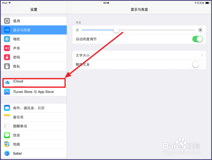The image size is (212, 160).
Task: Open the 备忘录 settings label
Action: point(18,117)
